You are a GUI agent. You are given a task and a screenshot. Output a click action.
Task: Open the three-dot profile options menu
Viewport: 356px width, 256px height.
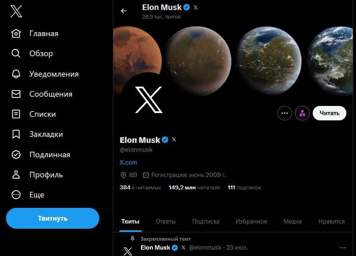(x=285, y=114)
